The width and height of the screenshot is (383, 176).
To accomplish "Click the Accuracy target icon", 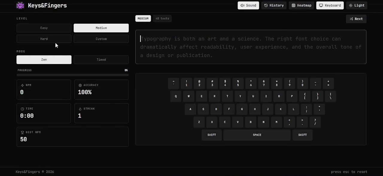I will (x=80, y=85).
